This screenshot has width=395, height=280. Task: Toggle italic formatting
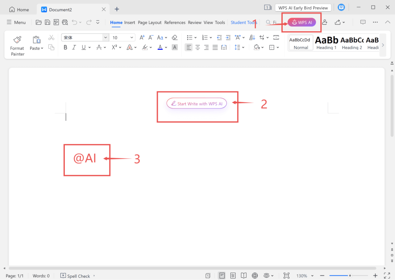coord(74,47)
